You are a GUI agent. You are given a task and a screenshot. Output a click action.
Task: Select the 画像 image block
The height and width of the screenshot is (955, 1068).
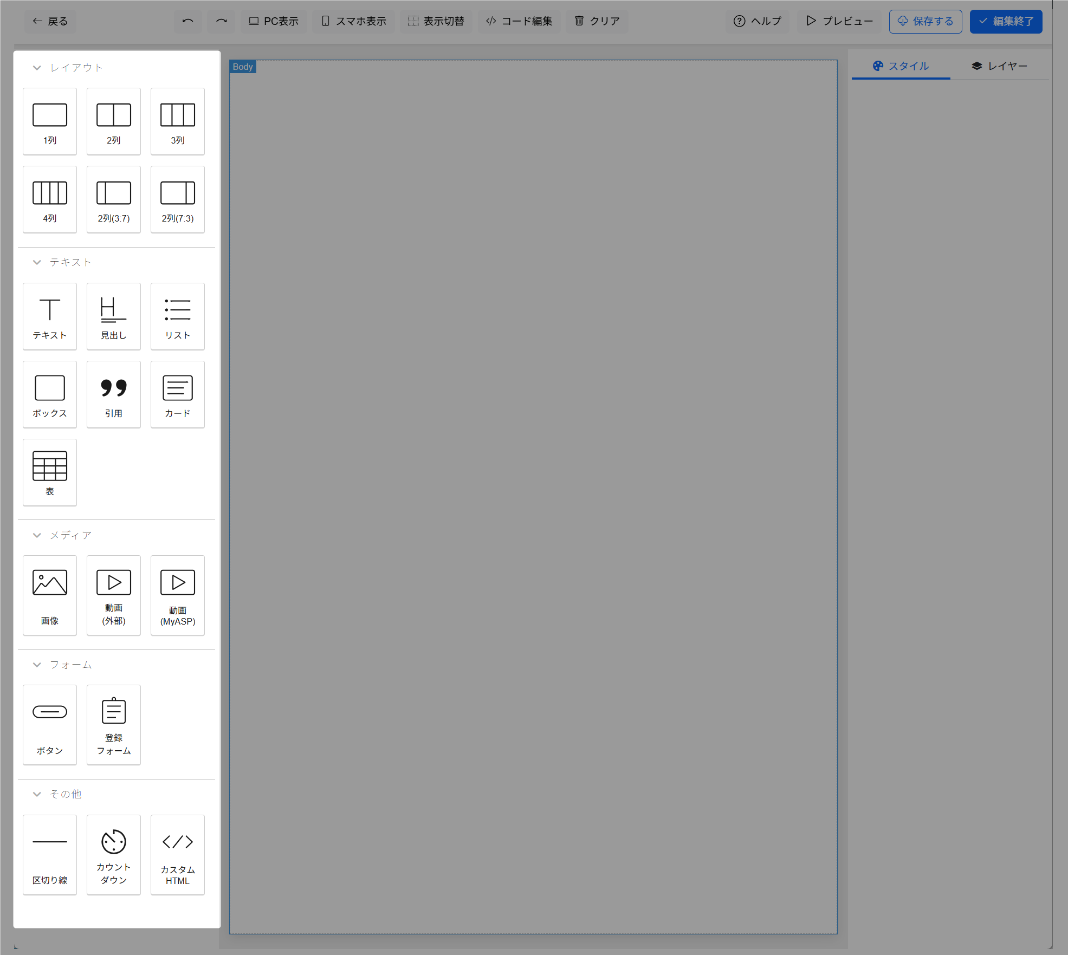49,595
